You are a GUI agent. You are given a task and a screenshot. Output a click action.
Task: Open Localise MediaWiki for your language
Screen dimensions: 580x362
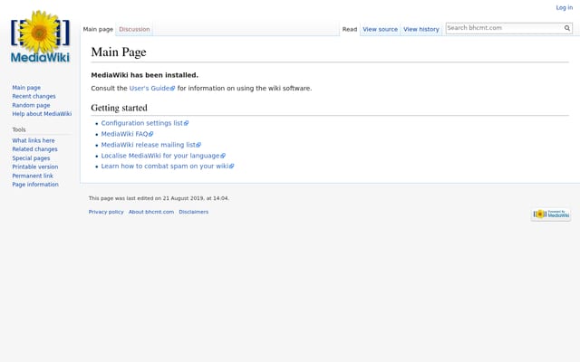point(163,156)
